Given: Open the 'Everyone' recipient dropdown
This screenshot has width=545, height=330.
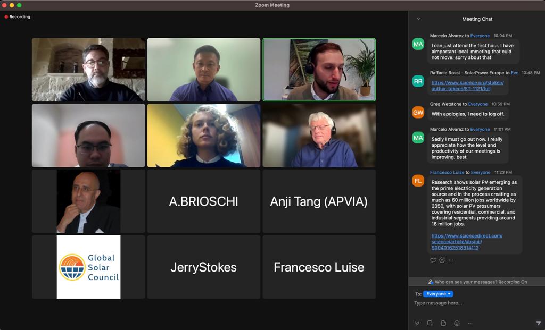Looking at the screenshot, I should [438, 294].
